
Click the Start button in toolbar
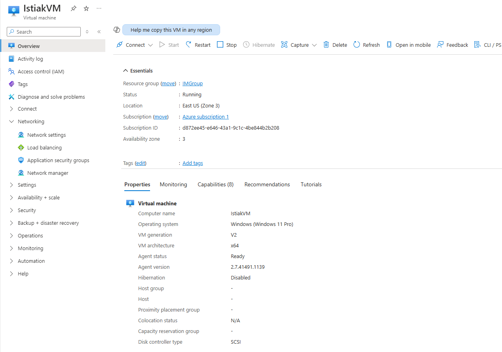[169, 45]
